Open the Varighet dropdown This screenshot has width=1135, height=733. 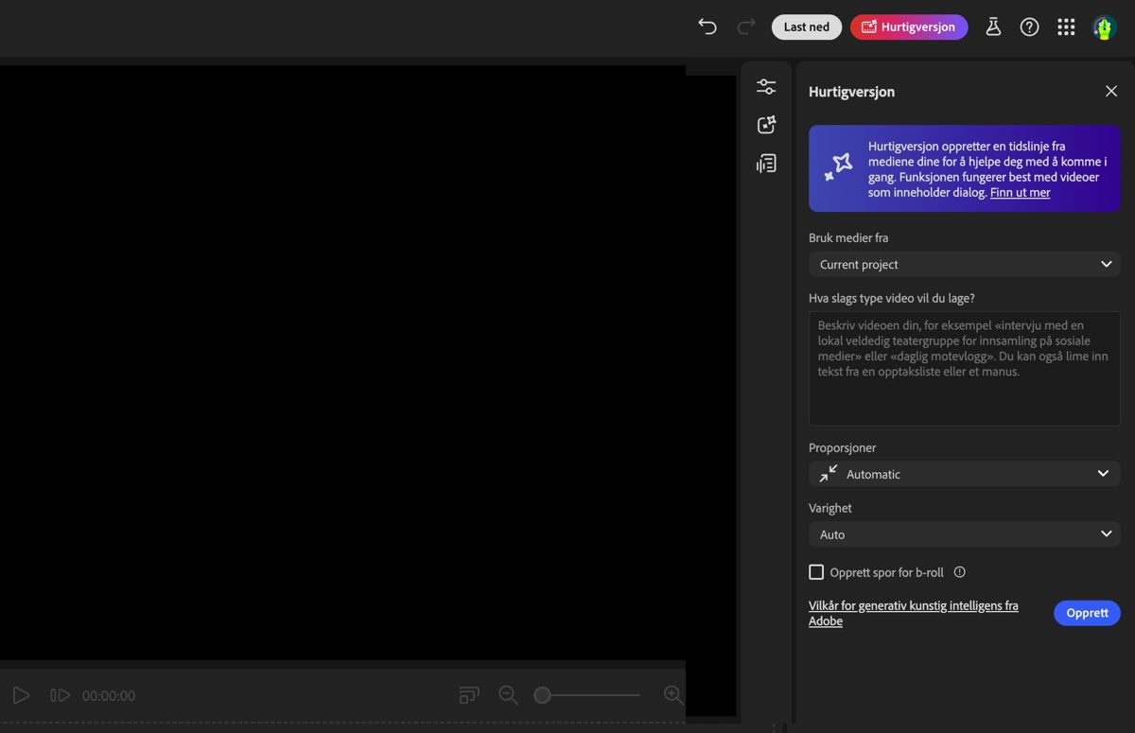pos(963,533)
